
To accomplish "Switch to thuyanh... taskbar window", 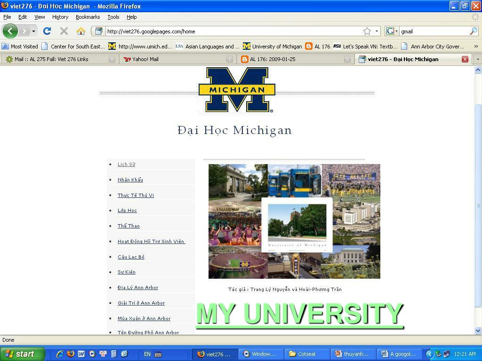I will 353,354.
